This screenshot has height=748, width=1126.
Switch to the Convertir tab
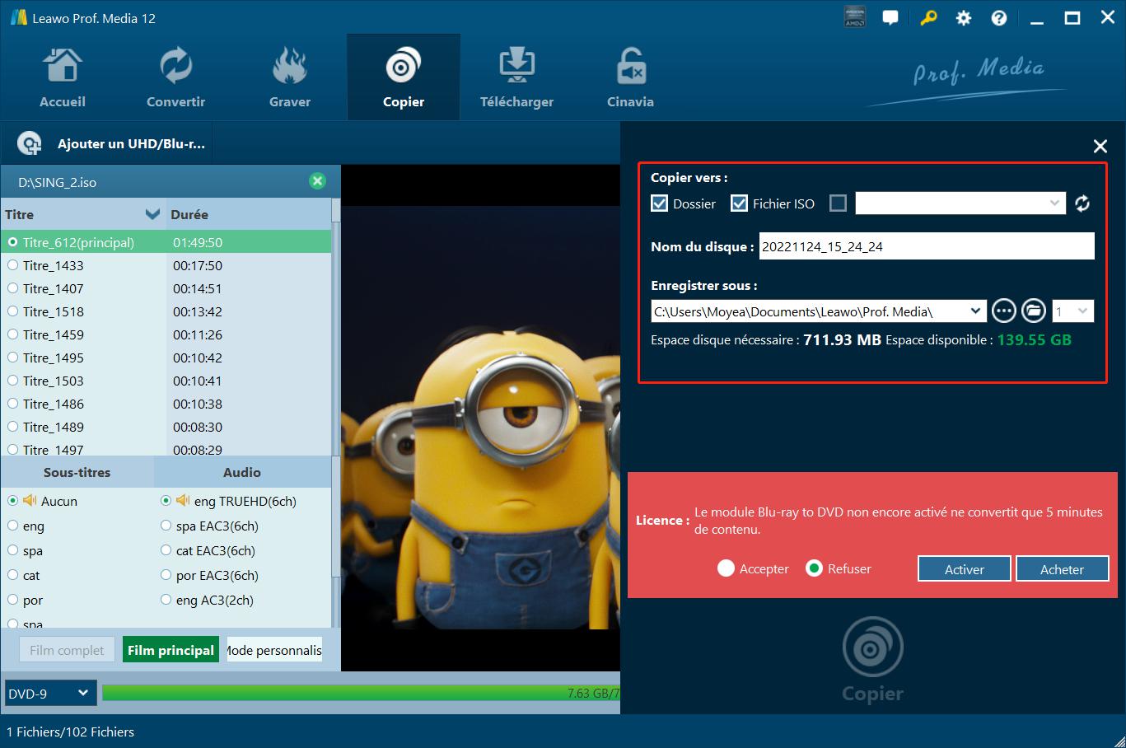tap(175, 78)
